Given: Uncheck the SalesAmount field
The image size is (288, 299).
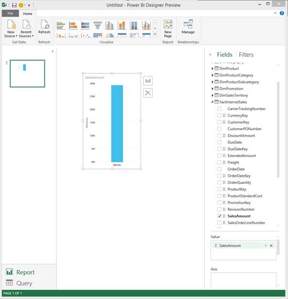Looking at the screenshot, I should tap(219, 216).
